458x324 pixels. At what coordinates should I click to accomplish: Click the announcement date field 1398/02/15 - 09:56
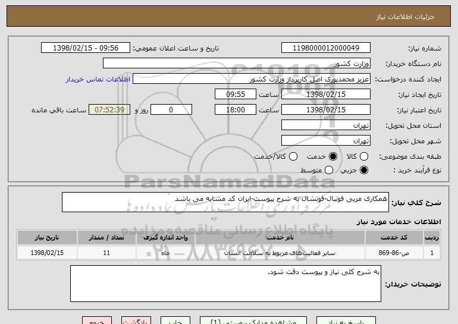[x=86, y=48]
